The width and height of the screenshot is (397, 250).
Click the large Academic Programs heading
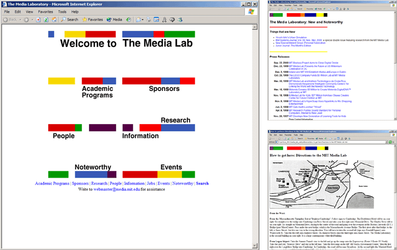click(97, 92)
